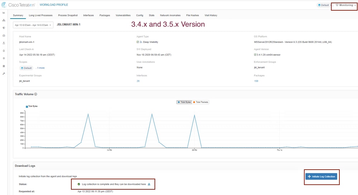Click the Thu 14 axis label on chart
Viewport: 358px width, 195px height.
[280, 150]
